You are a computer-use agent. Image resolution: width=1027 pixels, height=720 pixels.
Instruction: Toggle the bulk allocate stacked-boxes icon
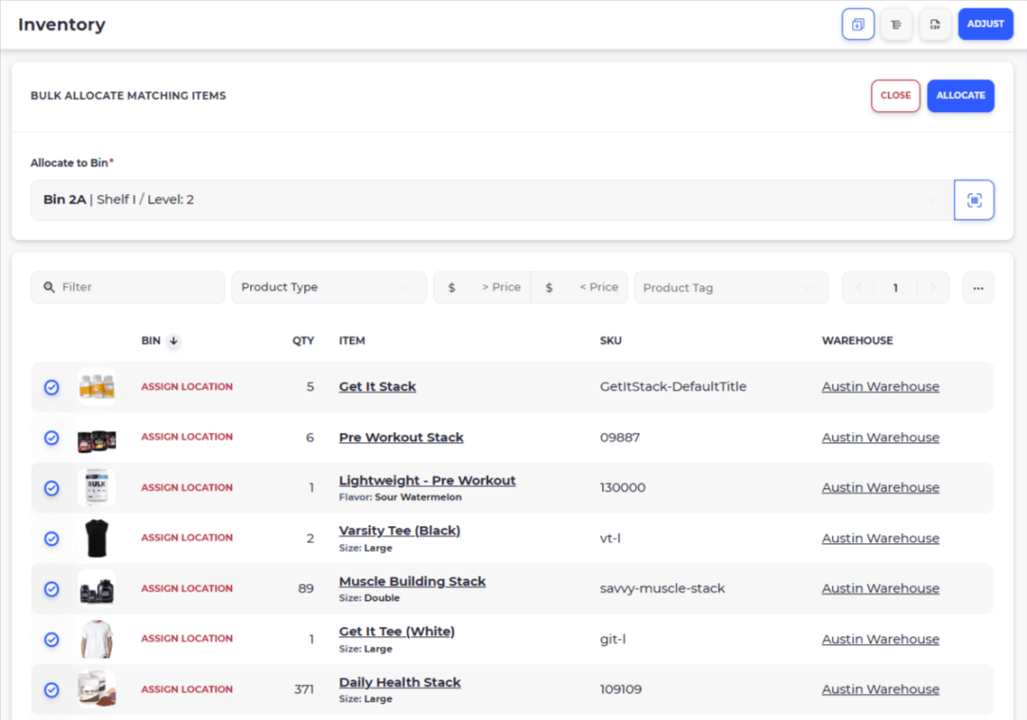[x=858, y=24]
